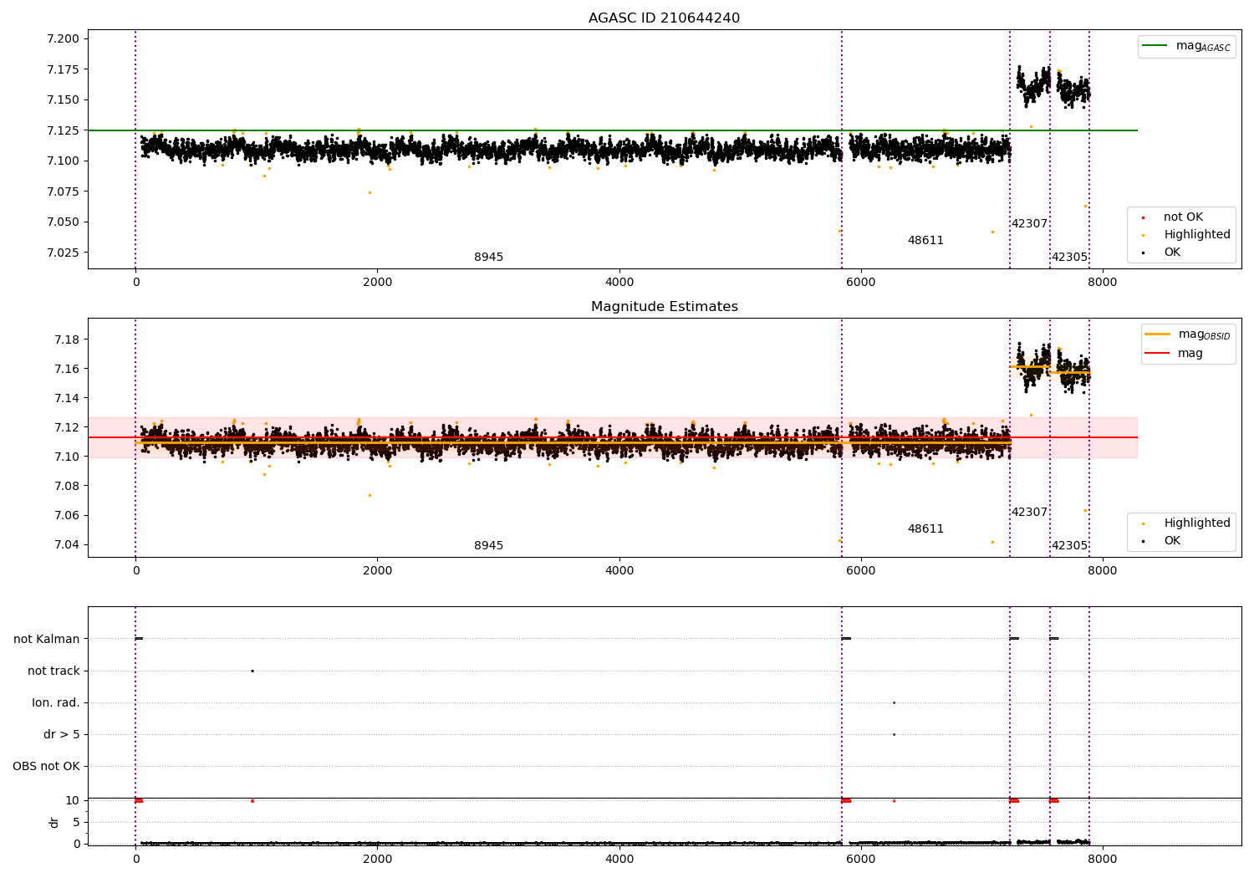1254x878 pixels.
Task: Click the 'not Kalman' axis label
Action: (47, 640)
